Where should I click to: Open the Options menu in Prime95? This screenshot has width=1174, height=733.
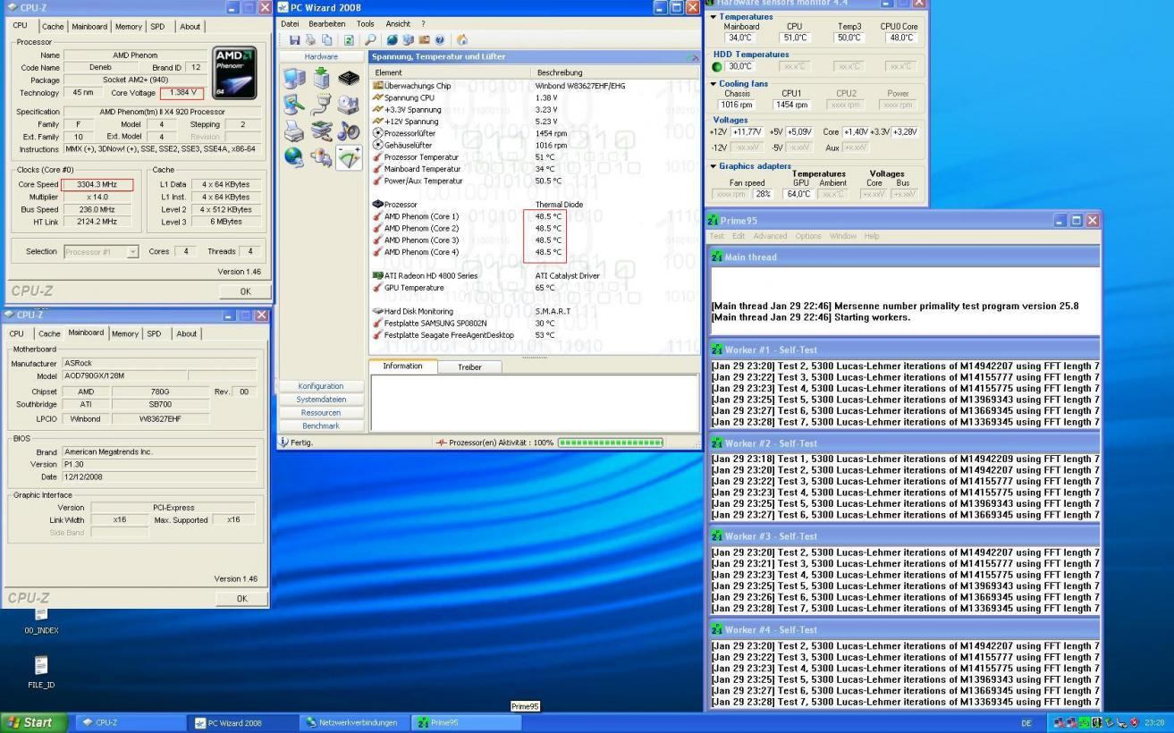click(808, 236)
